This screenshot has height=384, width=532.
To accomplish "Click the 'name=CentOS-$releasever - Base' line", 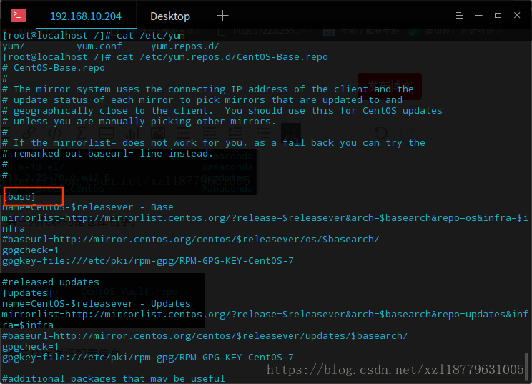I will coord(88,207).
